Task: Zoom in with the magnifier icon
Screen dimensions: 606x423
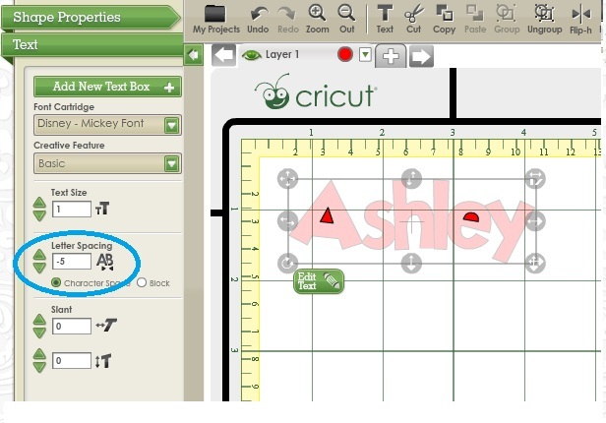Action: (x=318, y=19)
